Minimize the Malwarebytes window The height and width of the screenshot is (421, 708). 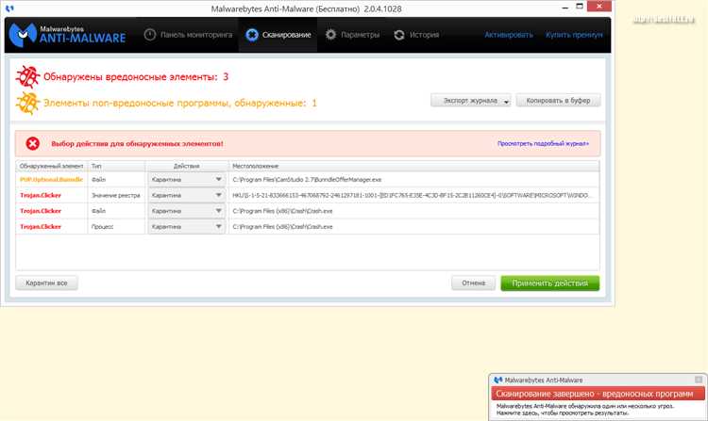(565, 8)
